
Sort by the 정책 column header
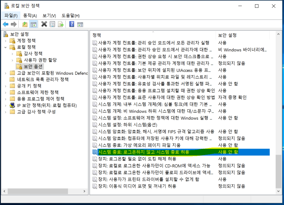[153, 35]
